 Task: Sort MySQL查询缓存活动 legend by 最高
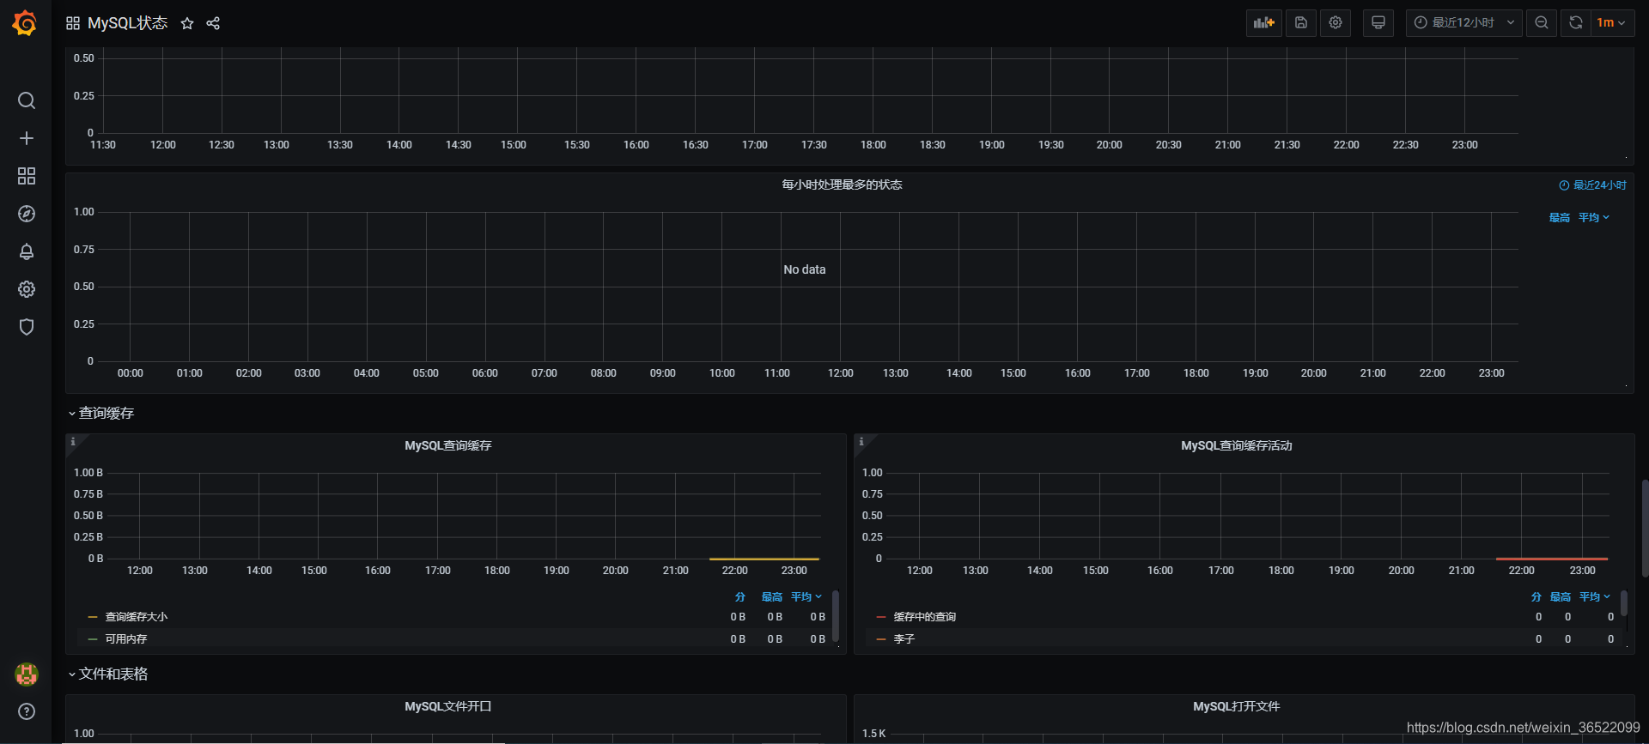click(x=1561, y=597)
